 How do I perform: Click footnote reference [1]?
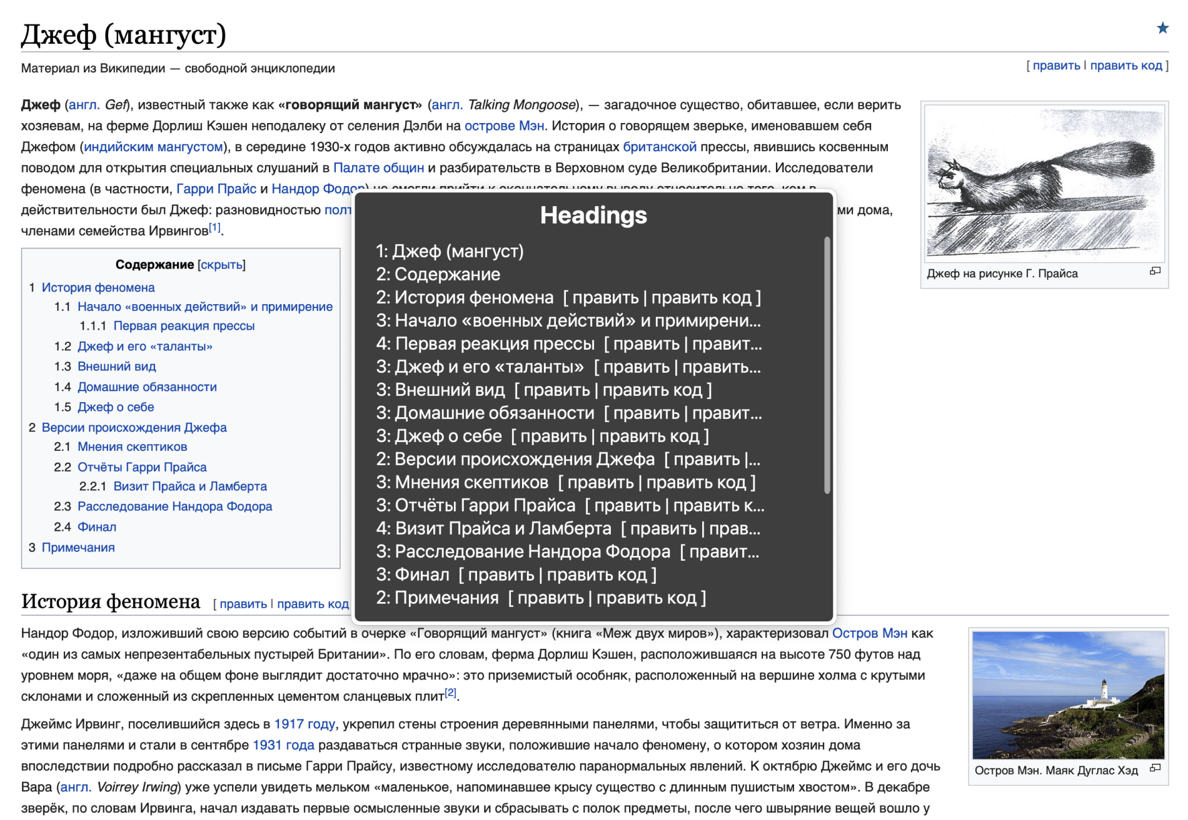[214, 227]
